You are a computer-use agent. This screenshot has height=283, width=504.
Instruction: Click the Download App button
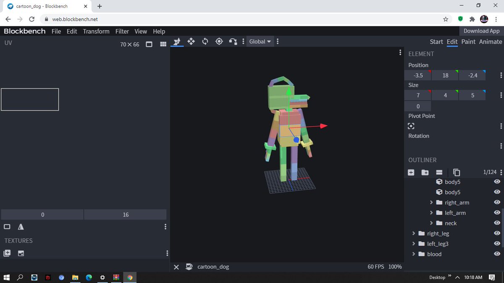[481, 31]
